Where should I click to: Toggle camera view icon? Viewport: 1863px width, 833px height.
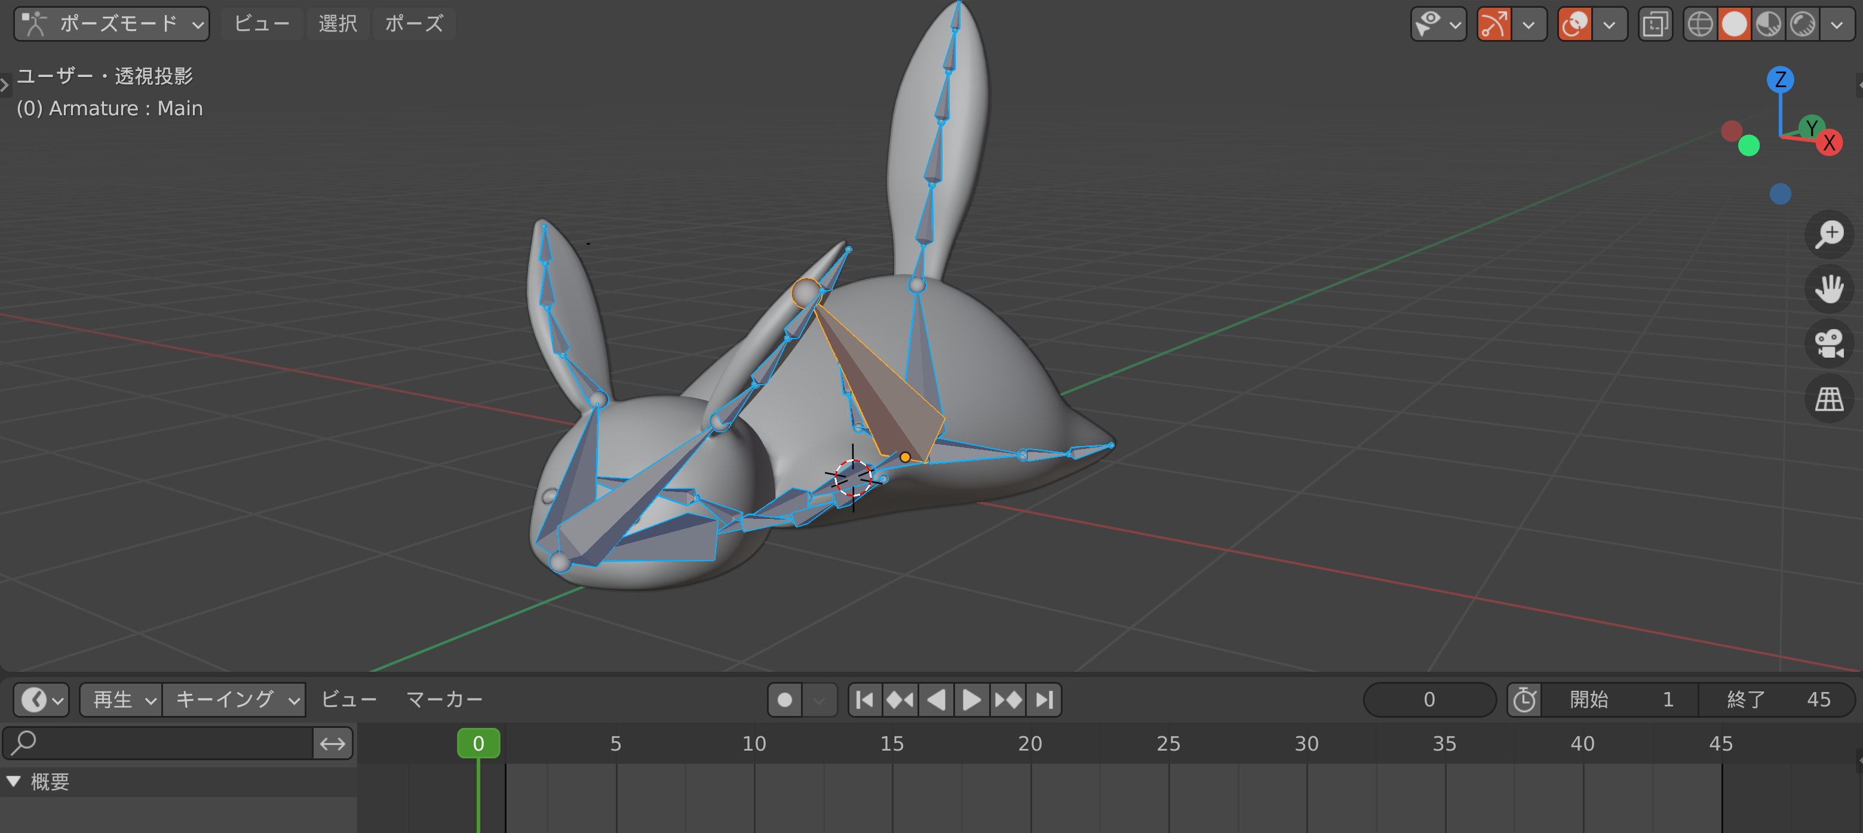click(1830, 343)
